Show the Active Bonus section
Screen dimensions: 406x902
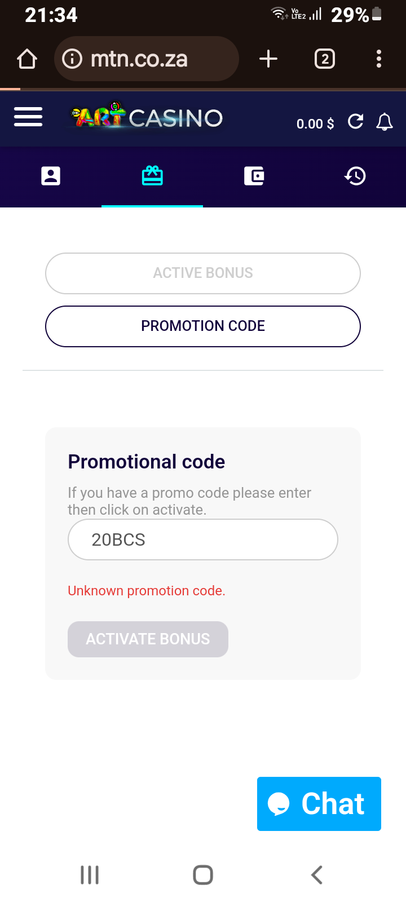(203, 273)
